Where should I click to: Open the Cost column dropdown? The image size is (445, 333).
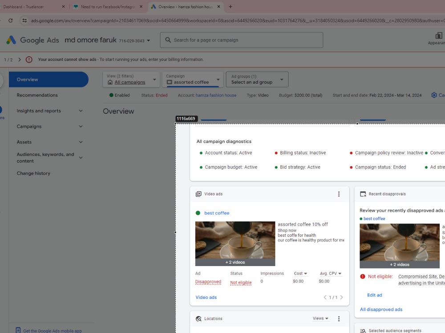coord(300,273)
